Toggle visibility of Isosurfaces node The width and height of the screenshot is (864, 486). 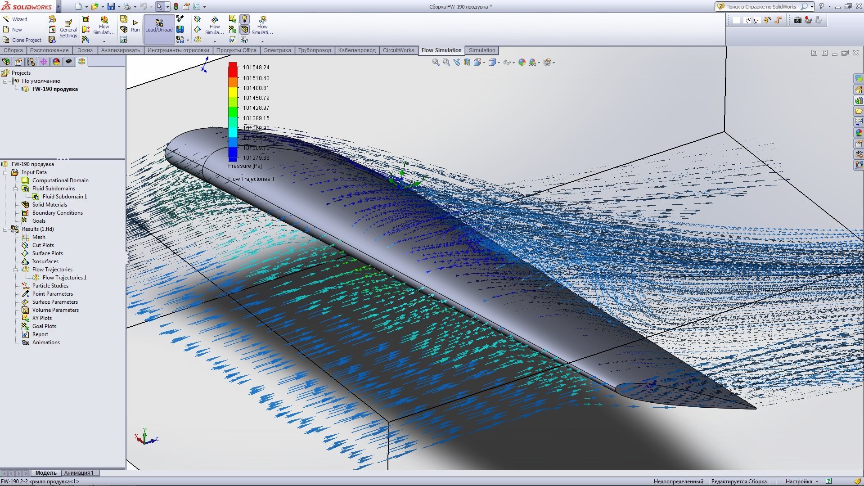46,261
